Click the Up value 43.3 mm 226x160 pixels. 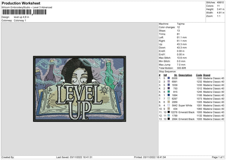[182, 44]
